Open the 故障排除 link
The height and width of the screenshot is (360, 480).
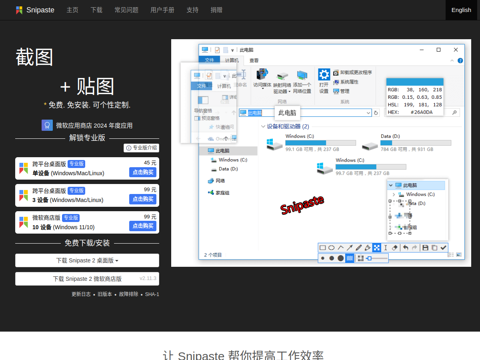(x=128, y=294)
